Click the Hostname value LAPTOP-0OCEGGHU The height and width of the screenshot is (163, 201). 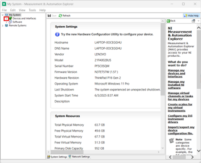(108, 43)
